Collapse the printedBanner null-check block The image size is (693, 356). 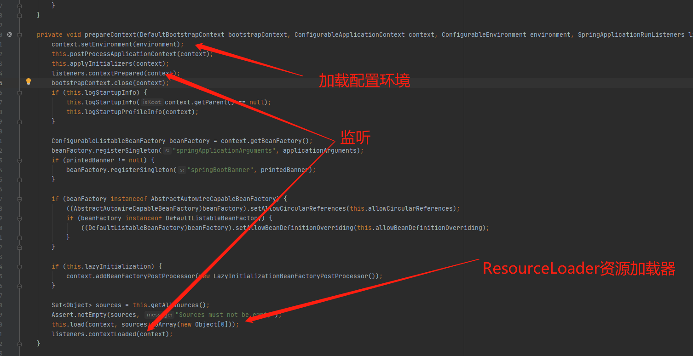(x=19, y=160)
